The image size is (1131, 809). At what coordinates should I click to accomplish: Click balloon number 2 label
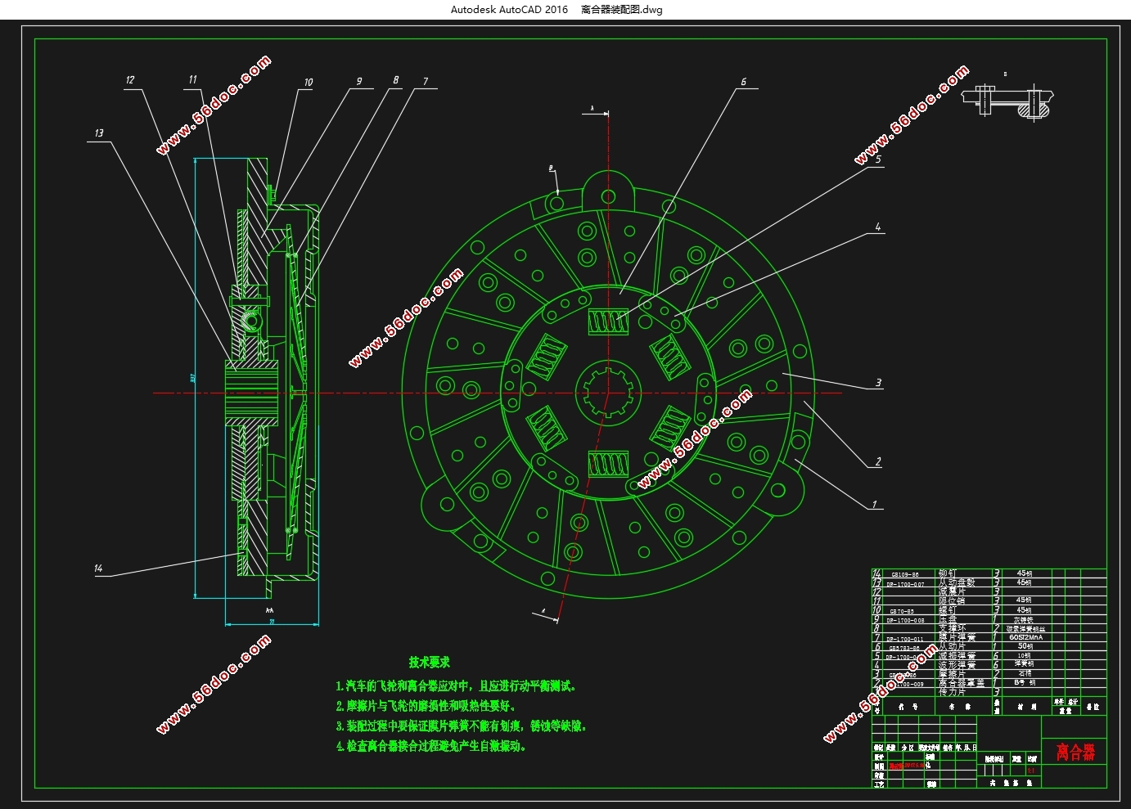pos(878,461)
